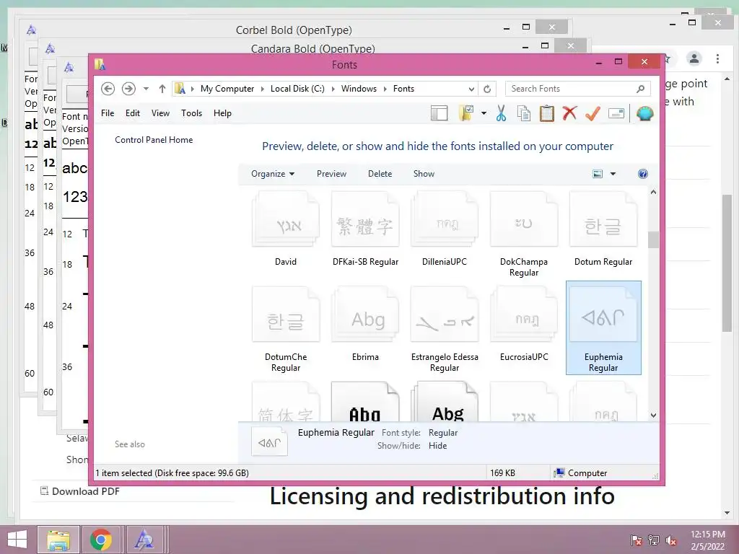Open the Organize dropdown

(273, 174)
